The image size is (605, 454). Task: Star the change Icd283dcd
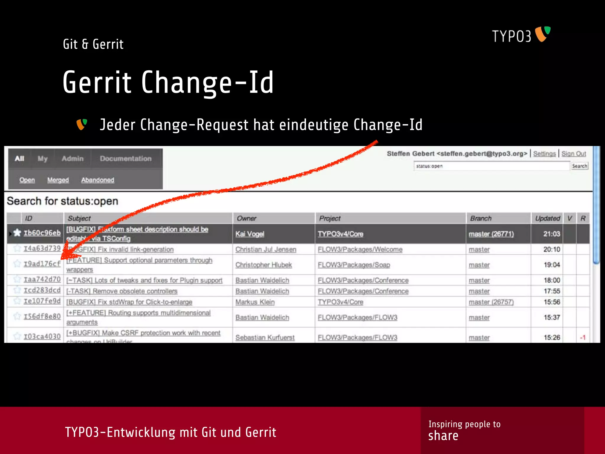coord(17,290)
